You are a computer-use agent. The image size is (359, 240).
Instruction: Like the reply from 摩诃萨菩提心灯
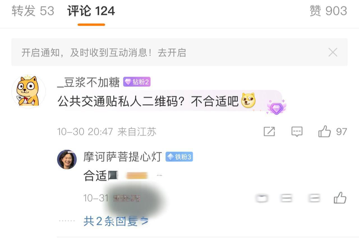click(x=340, y=198)
